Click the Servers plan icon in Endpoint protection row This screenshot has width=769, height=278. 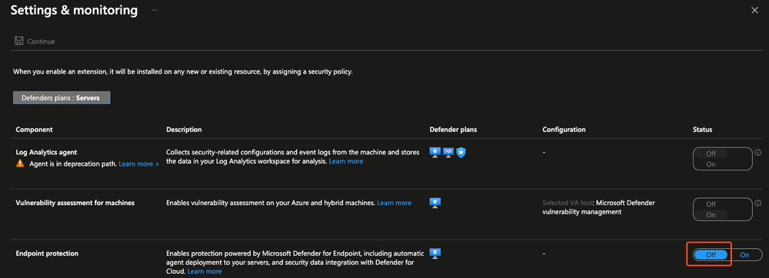435,253
